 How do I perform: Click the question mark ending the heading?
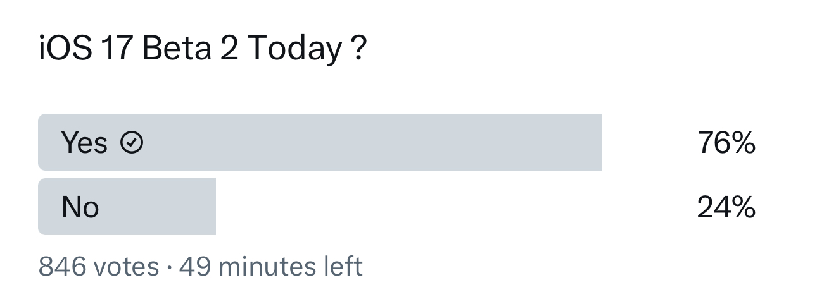[x=358, y=49]
